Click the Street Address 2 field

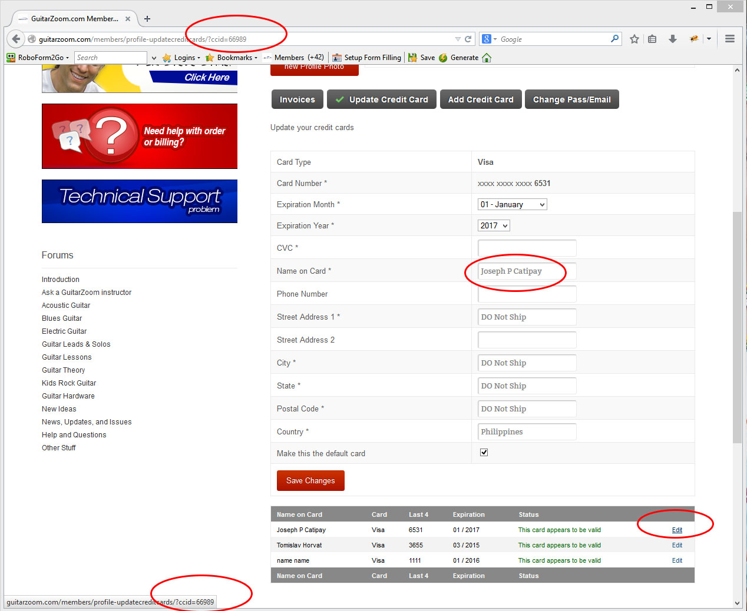[x=527, y=340]
